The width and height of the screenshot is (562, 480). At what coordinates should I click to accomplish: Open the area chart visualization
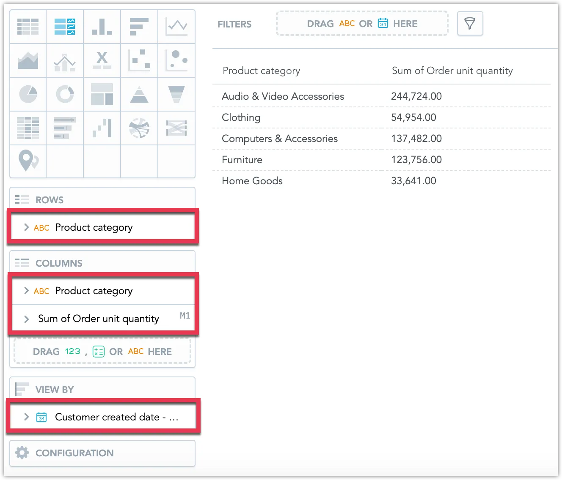[x=28, y=60]
